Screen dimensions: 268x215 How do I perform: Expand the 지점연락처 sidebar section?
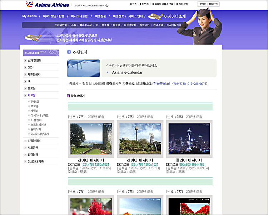point(25,141)
